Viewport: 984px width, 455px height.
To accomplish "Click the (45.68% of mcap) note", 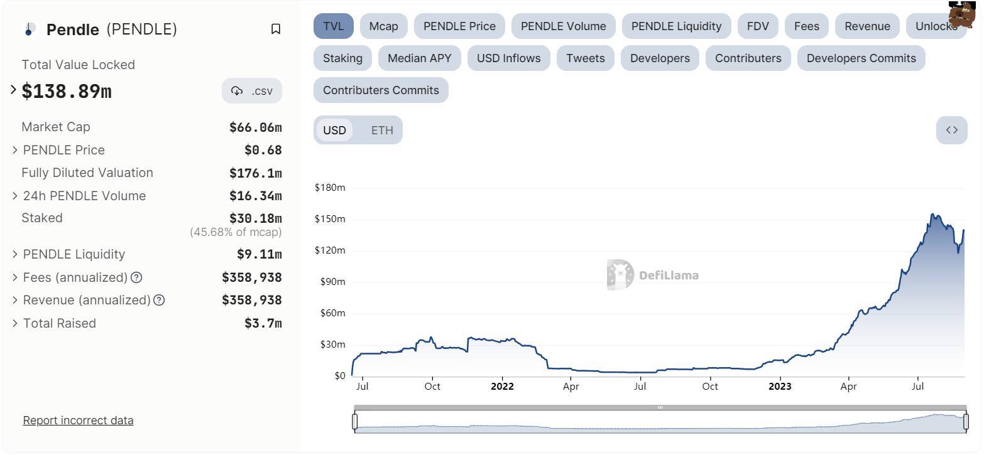I will [236, 232].
